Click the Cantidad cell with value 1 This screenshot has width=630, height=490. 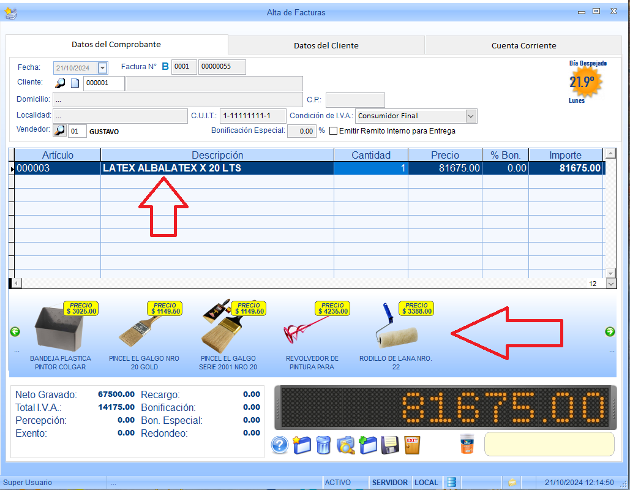(x=371, y=168)
